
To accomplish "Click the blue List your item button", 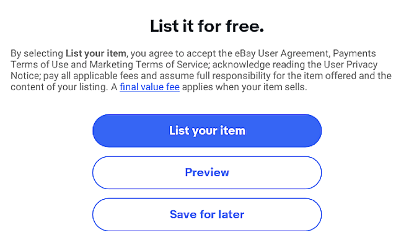I will coord(207,130).
